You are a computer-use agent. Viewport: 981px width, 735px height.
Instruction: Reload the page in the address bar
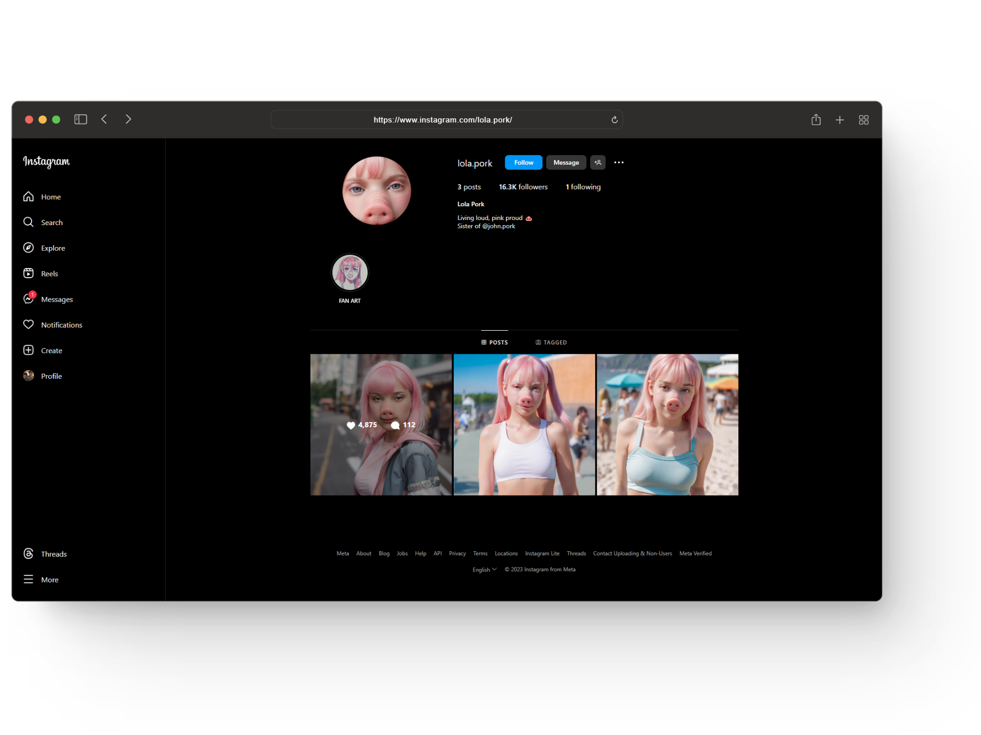pyautogui.click(x=614, y=119)
